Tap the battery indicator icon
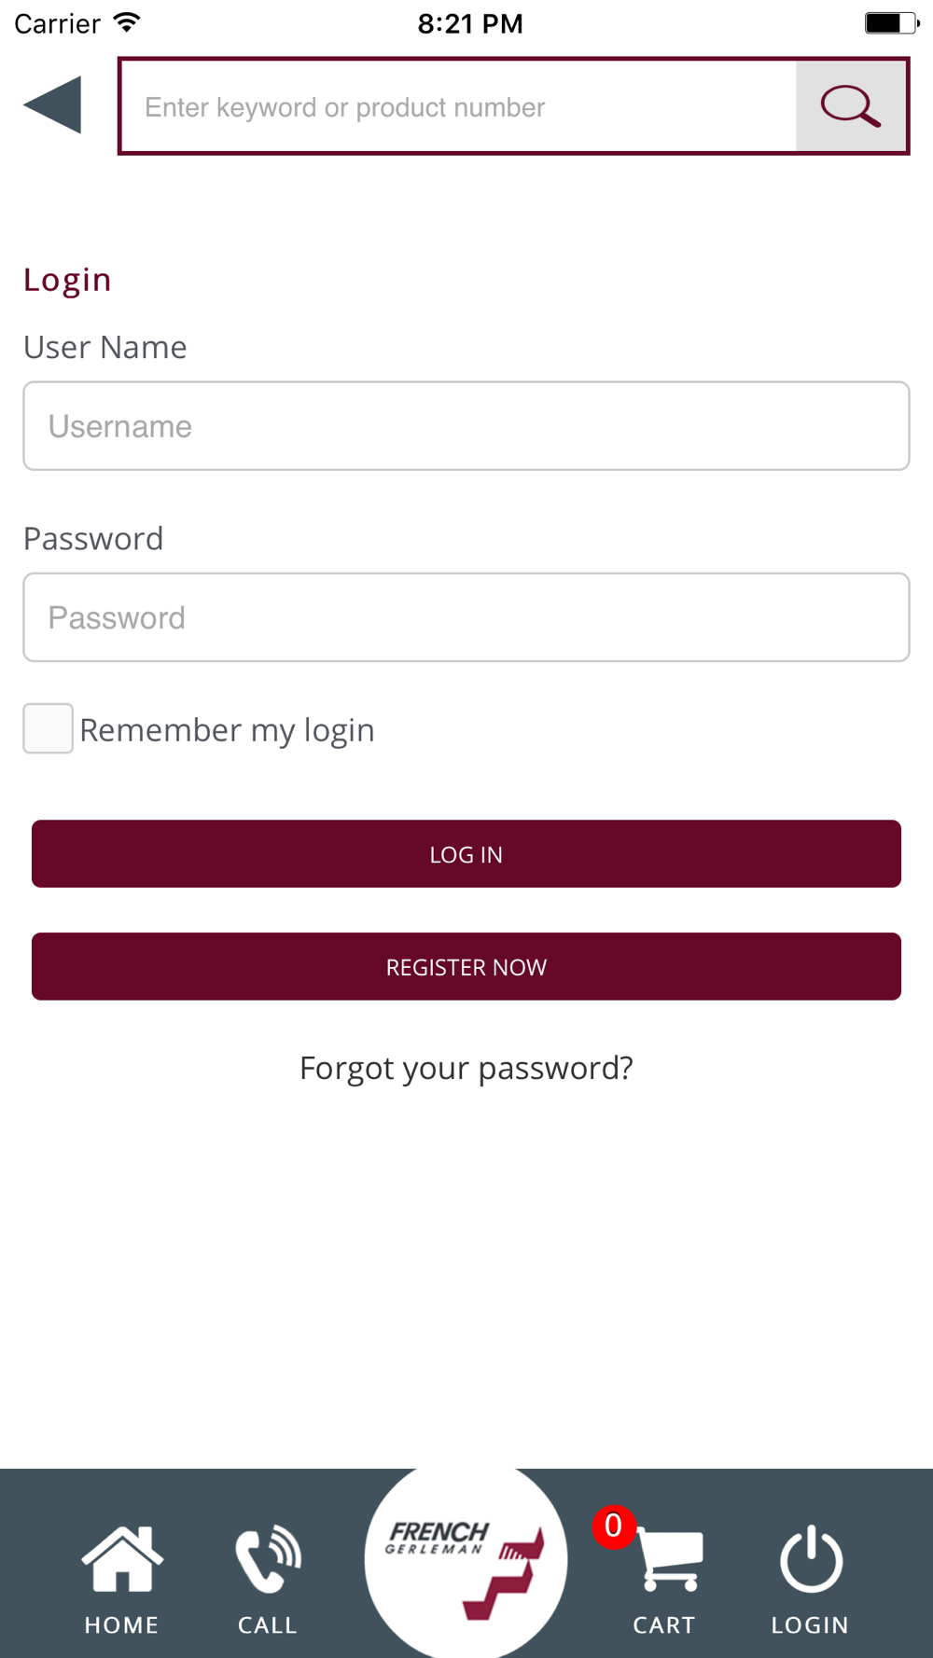This screenshot has width=933, height=1658. (x=891, y=23)
